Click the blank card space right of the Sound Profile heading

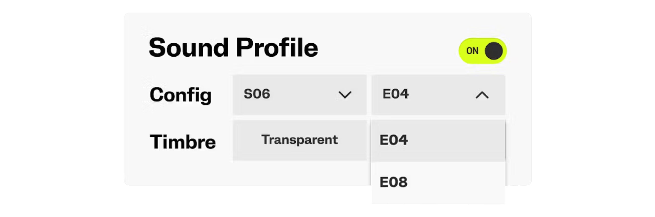click(384, 48)
